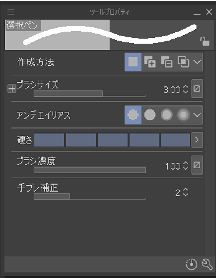Viewport: 217px width, 278px height.
Task: Open the Tool Property panel hamburger menu
Action: (x=11, y=12)
